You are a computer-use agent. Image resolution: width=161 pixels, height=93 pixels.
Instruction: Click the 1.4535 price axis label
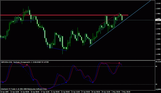tap(158, 44)
